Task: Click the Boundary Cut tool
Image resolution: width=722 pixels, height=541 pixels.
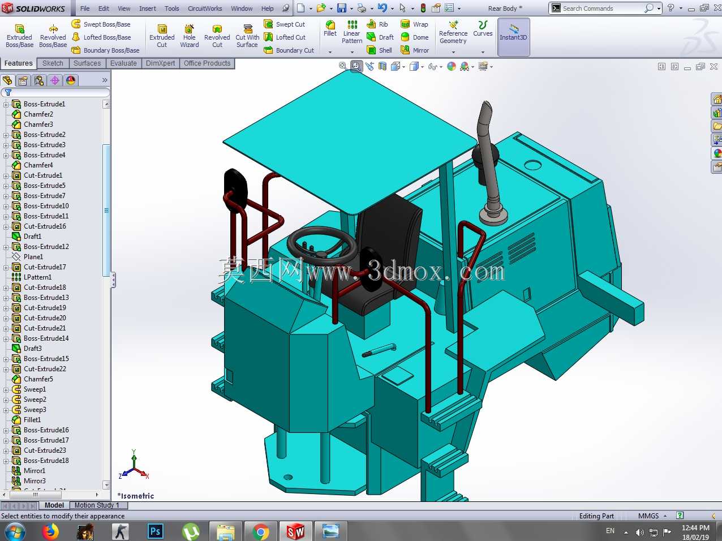Action: click(289, 50)
